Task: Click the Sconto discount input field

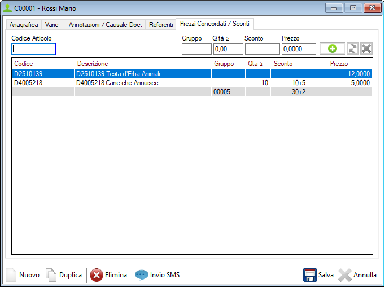Action: point(262,49)
